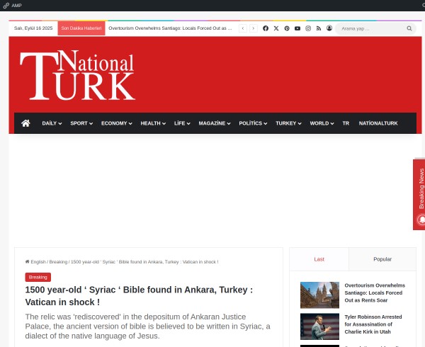Open the RSS feed icon
Image resolution: width=425 pixels, height=347 pixels.
[x=319, y=28]
